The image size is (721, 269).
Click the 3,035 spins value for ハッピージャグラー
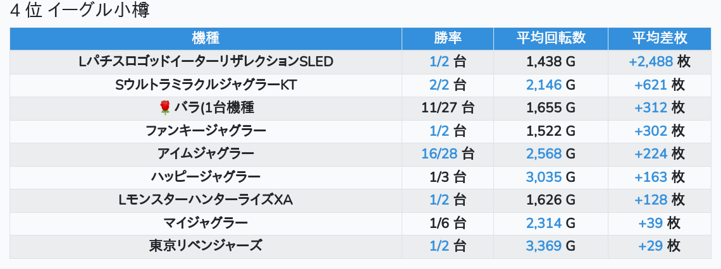[x=544, y=177]
